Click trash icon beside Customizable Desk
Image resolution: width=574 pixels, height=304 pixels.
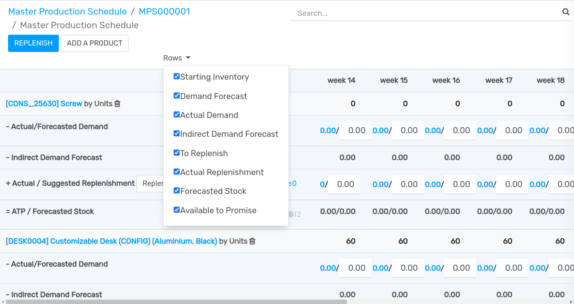click(x=252, y=241)
